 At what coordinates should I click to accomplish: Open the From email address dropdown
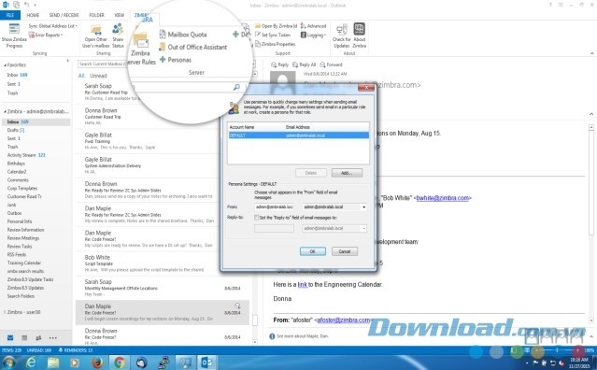point(364,207)
